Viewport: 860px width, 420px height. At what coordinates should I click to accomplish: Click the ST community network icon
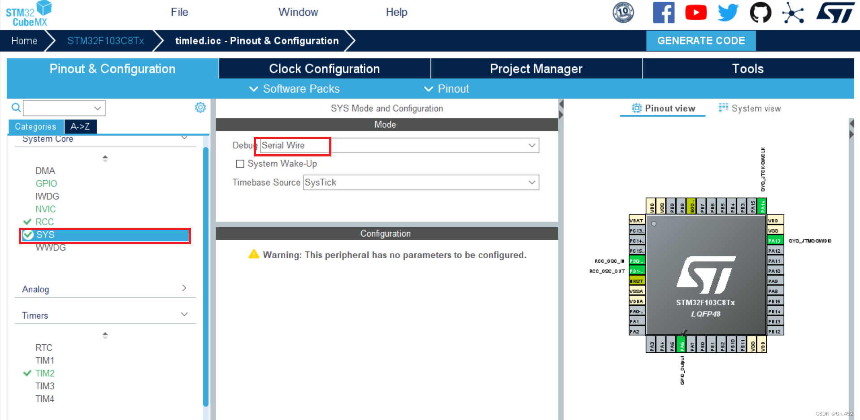tap(793, 13)
